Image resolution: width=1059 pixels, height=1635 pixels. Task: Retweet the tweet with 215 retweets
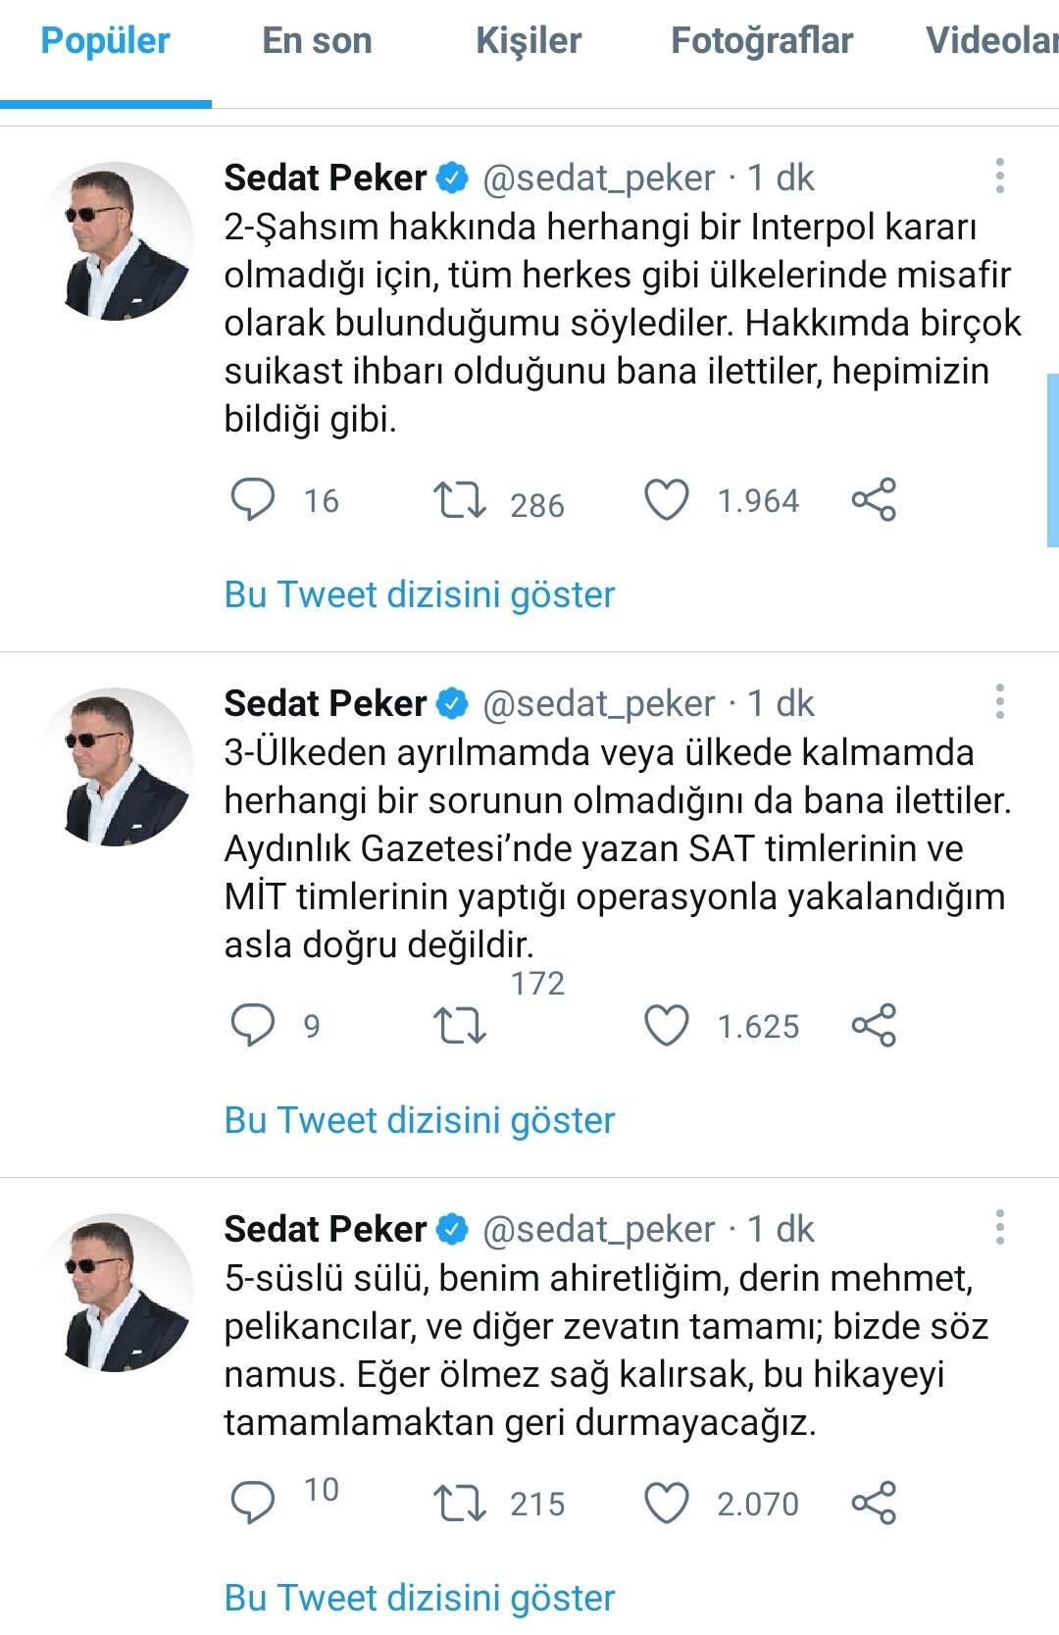pos(460,1503)
